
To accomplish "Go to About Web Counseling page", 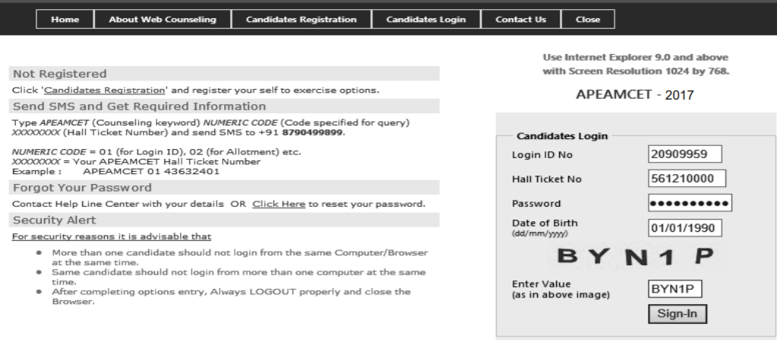I will tap(163, 20).
